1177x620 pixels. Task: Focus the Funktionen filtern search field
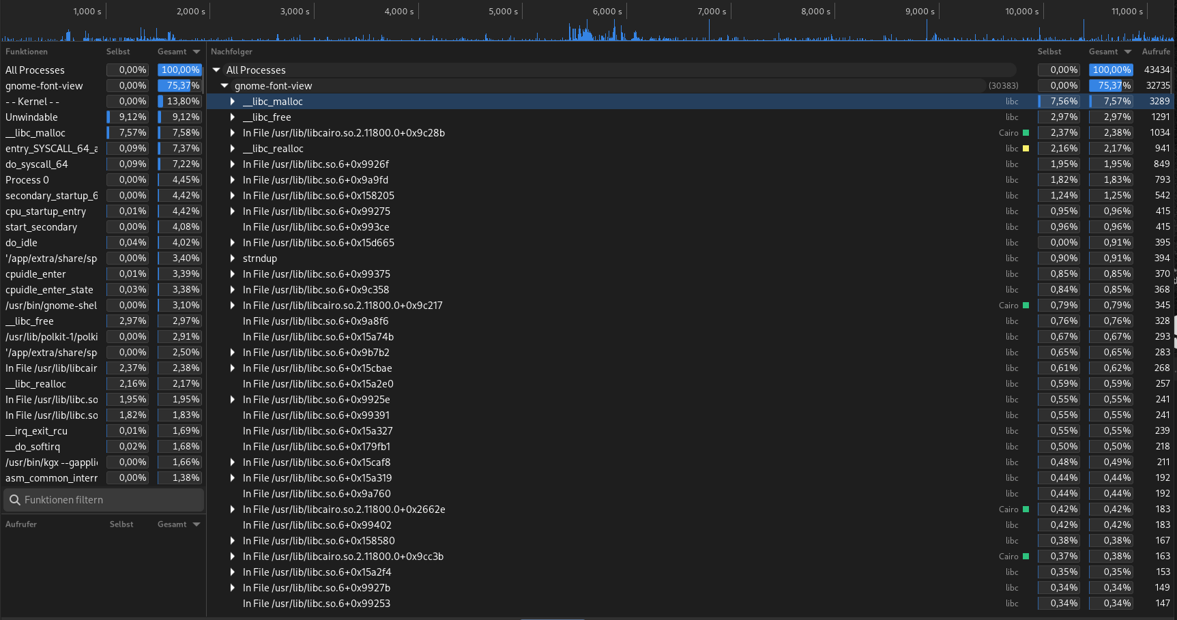tap(104, 500)
